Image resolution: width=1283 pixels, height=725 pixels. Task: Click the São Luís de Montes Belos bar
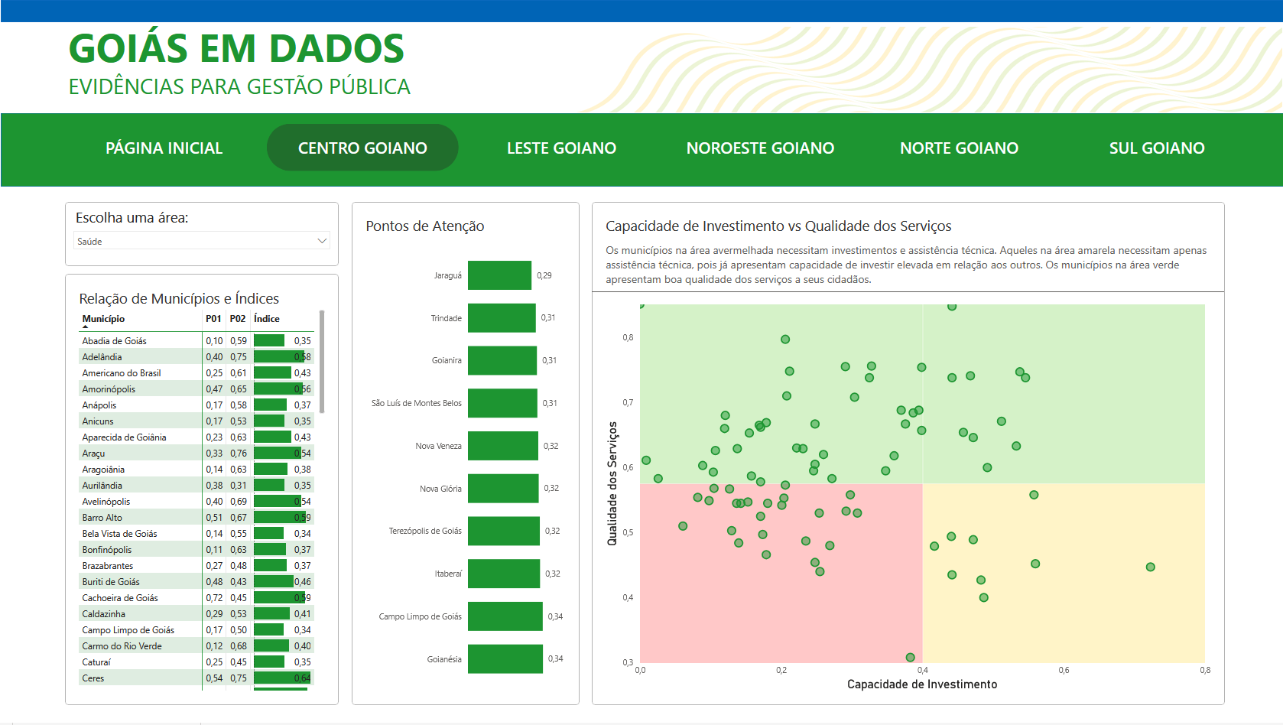[502, 403]
